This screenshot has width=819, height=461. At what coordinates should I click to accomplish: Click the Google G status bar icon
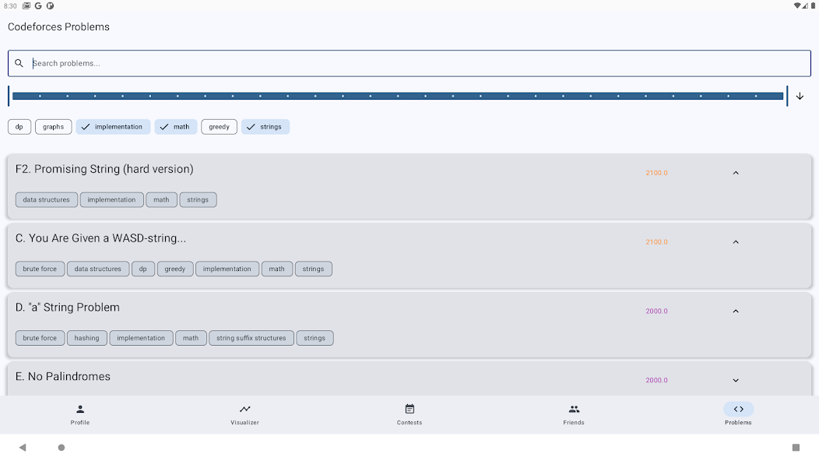click(x=38, y=5)
